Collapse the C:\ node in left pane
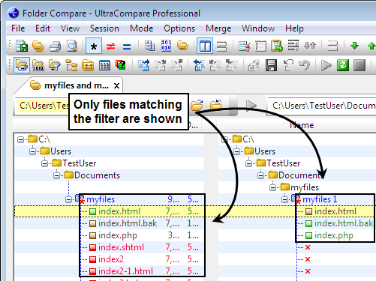 tap(20, 139)
